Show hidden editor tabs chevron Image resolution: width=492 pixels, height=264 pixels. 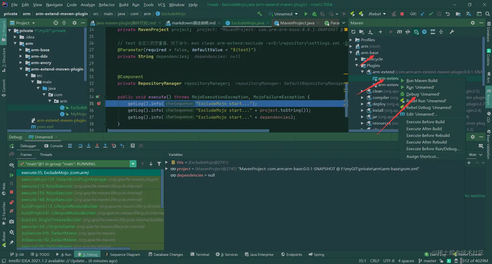pyautogui.click(x=344, y=23)
